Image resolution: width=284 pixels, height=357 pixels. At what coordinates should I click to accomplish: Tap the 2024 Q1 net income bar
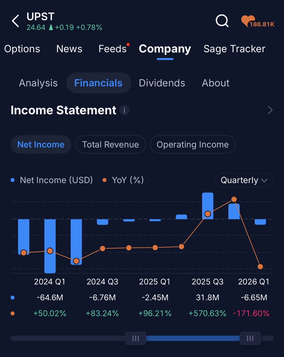[50, 246]
